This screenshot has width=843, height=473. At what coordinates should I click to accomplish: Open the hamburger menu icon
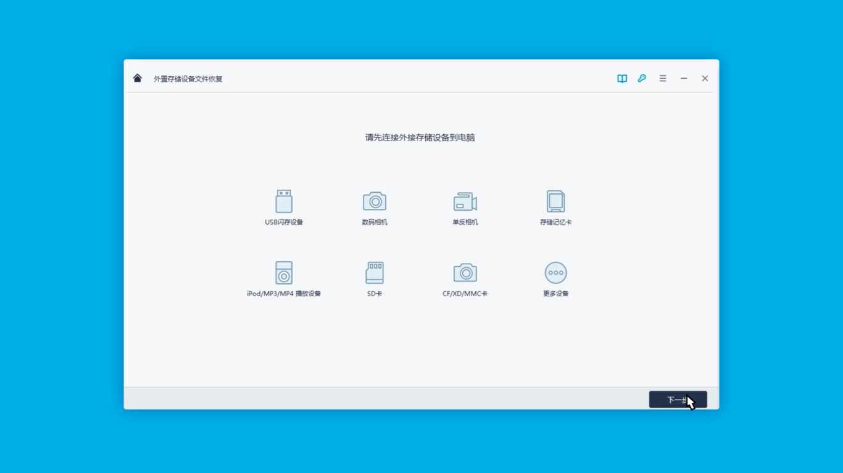coord(663,79)
